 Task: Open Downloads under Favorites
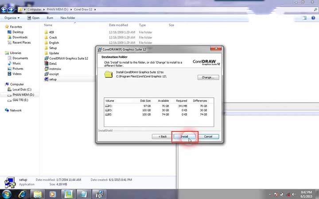pyautogui.click(x=20, y=37)
